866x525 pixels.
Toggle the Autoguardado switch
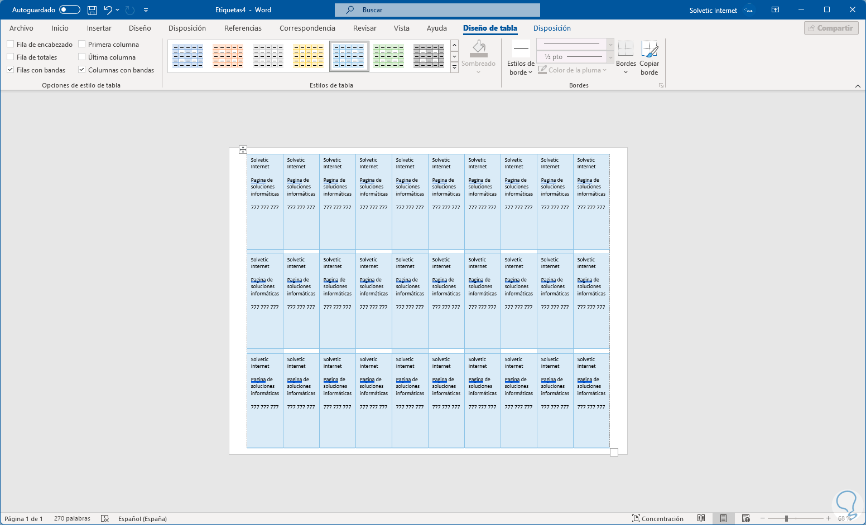coord(70,10)
